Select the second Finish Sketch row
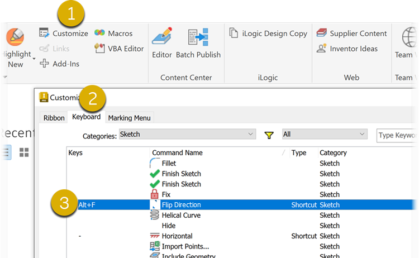The height and width of the screenshot is (258, 419). tap(242, 184)
